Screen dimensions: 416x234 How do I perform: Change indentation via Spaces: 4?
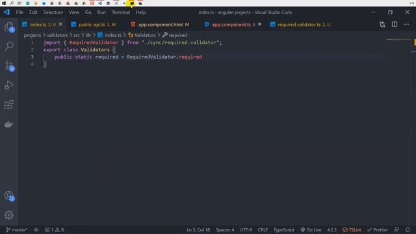pyautogui.click(x=225, y=229)
